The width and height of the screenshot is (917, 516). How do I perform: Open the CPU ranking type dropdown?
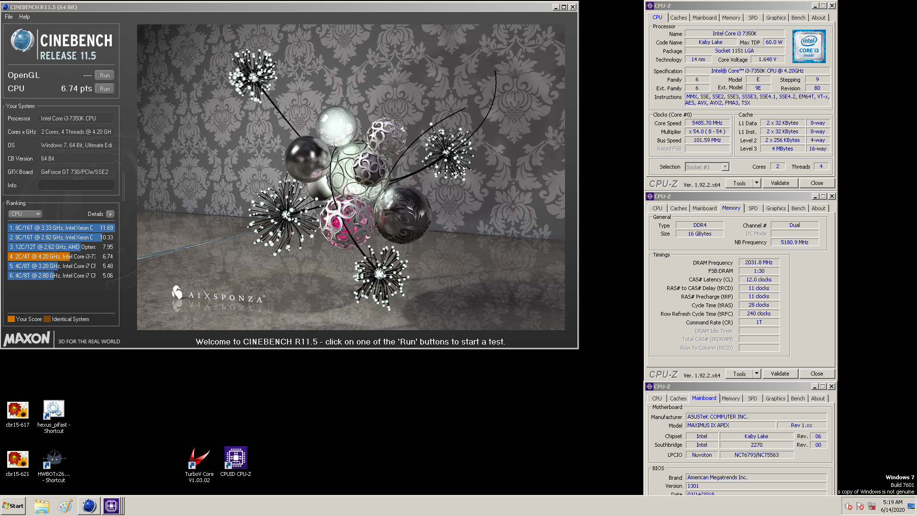pos(25,214)
